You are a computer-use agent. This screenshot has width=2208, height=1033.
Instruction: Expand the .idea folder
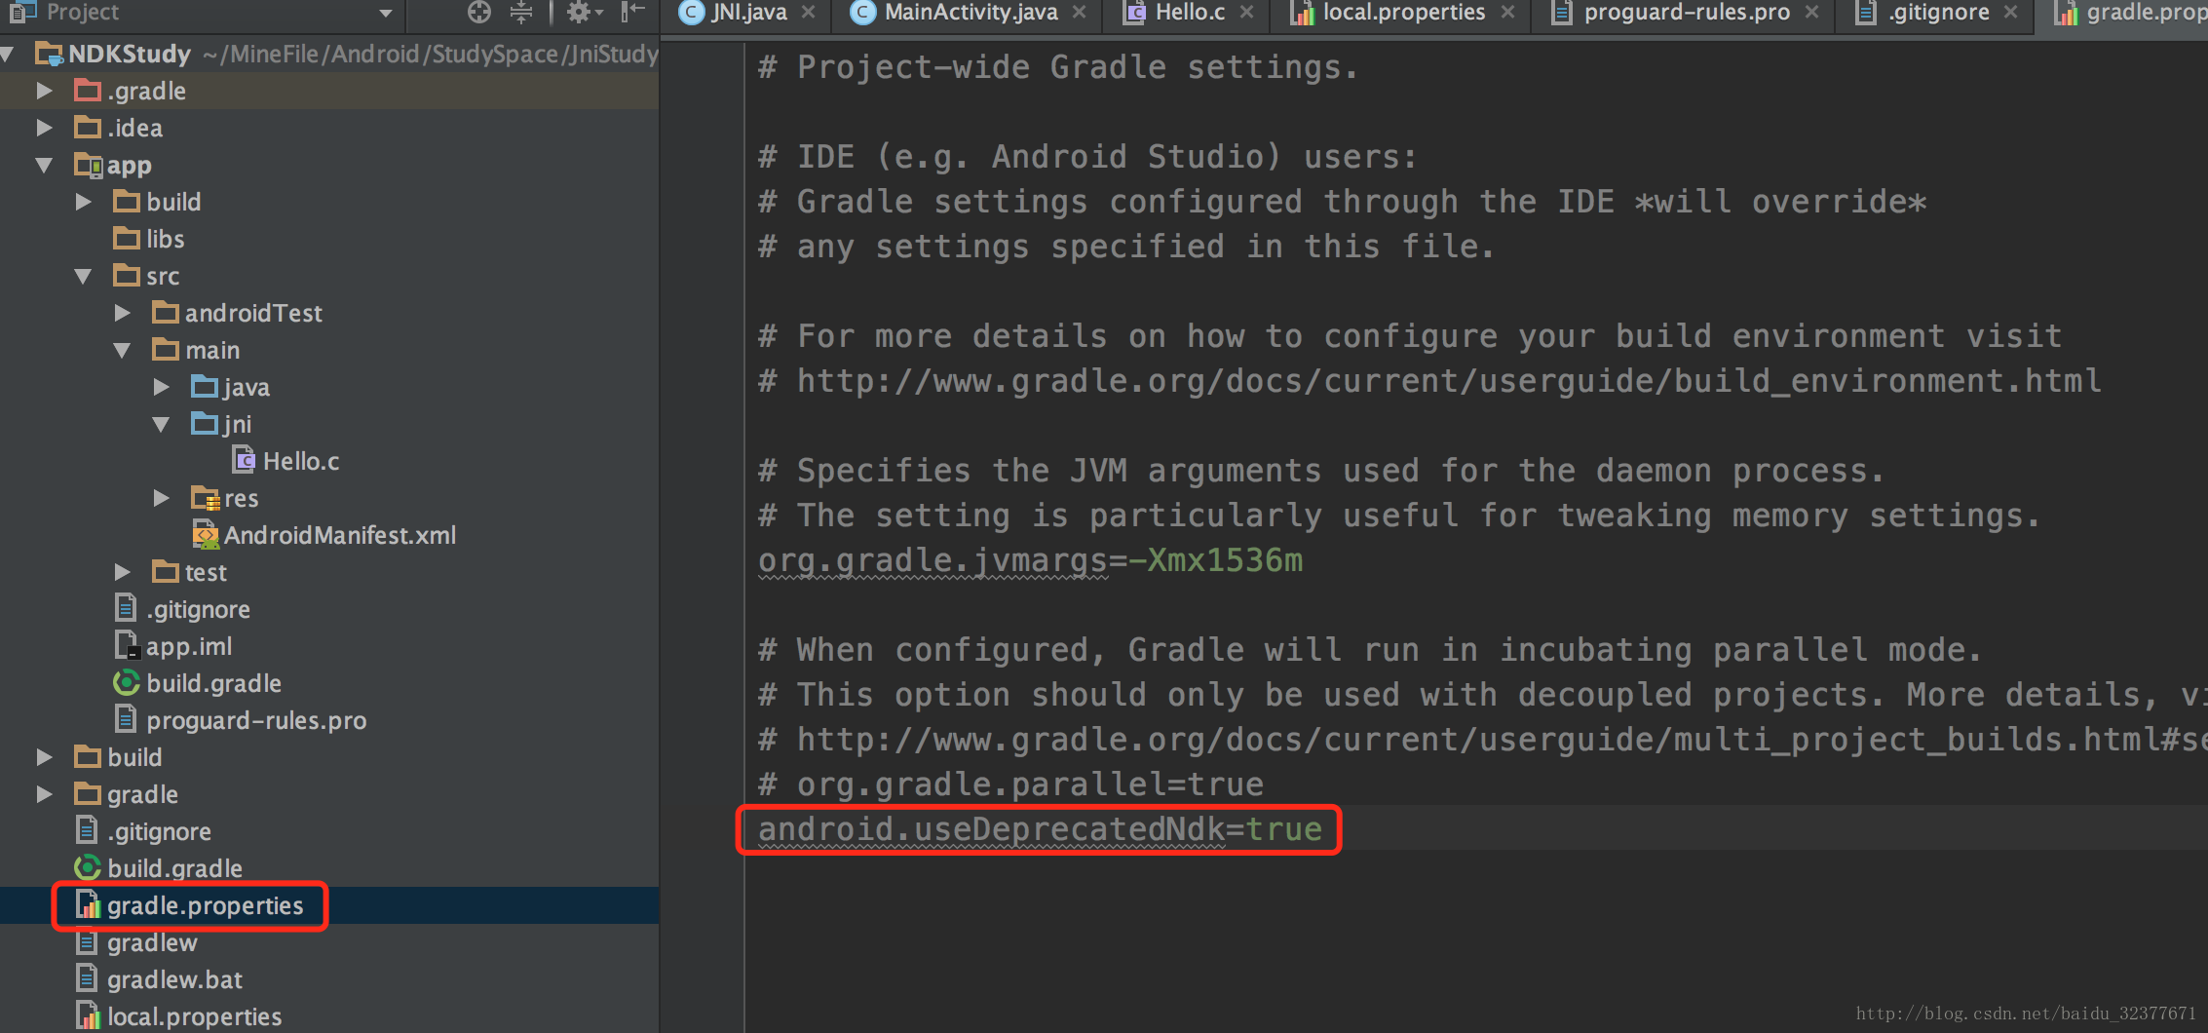[x=44, y=128]
